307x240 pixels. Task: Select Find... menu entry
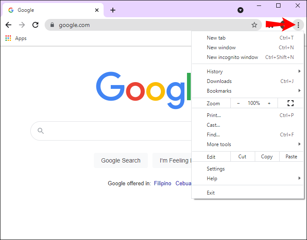pyautogui.click(x=248, y=135)
